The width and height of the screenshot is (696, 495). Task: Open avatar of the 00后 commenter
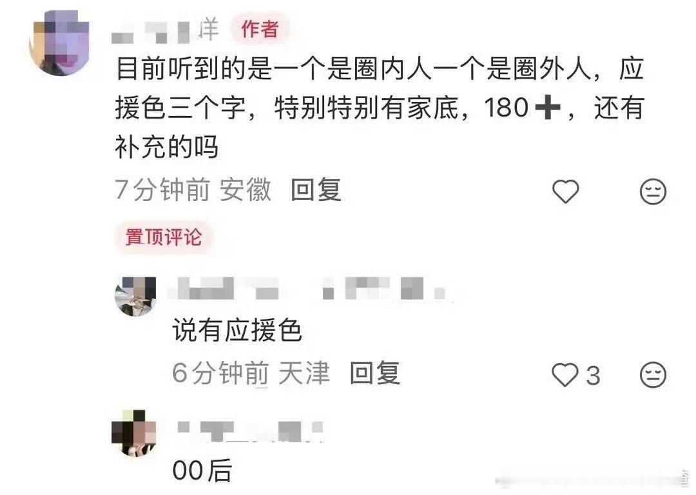point(134,433)
